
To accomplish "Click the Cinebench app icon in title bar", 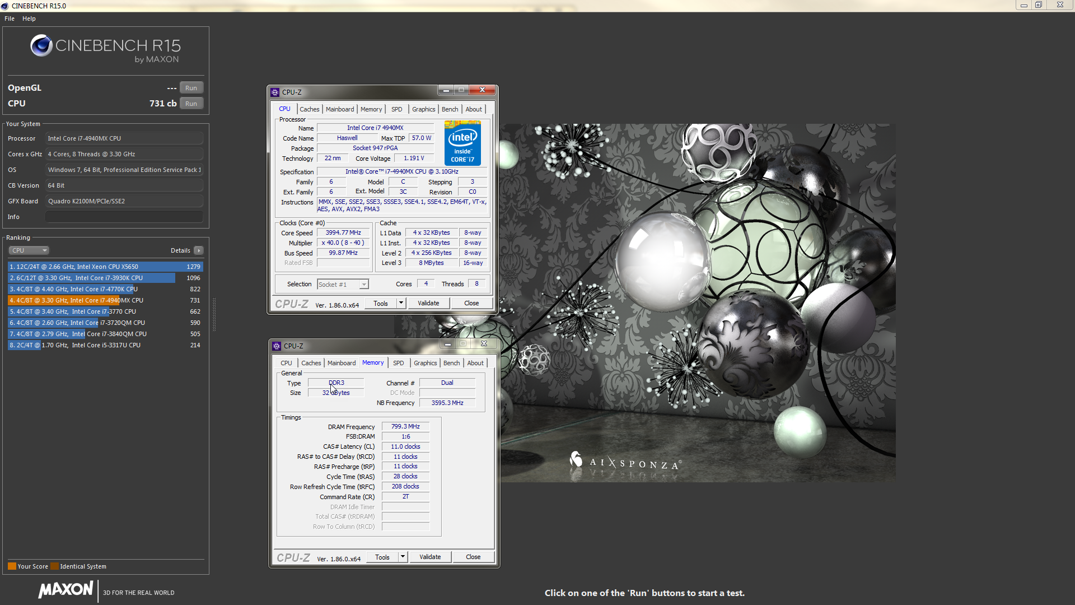I will [5, 6].
